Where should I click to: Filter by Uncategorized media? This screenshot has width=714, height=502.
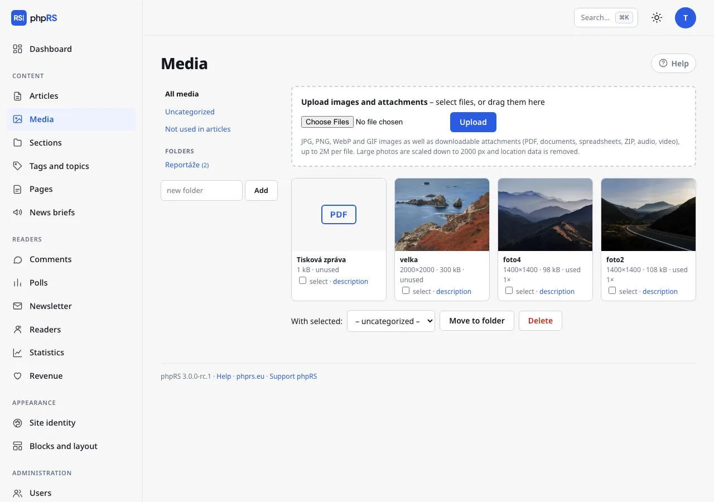pos(190,112)
